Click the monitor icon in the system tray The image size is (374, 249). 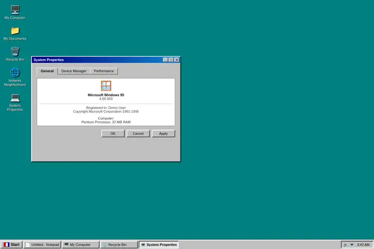352,245
